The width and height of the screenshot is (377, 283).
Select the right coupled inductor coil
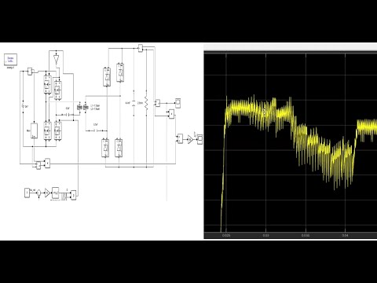pos(86,107)
